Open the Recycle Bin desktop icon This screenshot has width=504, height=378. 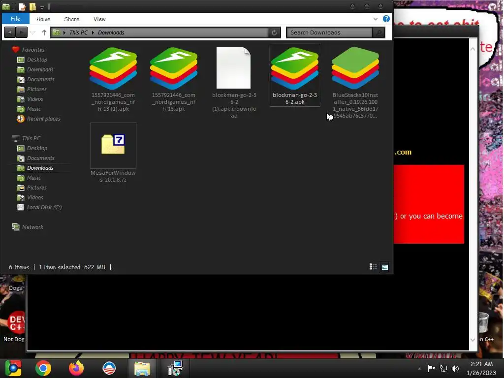tap(484, 322)
